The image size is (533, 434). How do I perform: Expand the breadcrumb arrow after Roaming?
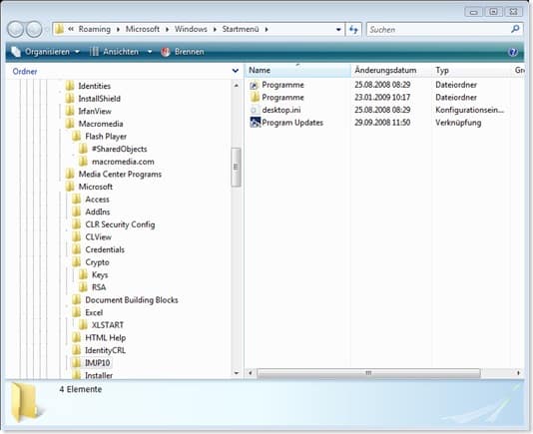(118, 30)
